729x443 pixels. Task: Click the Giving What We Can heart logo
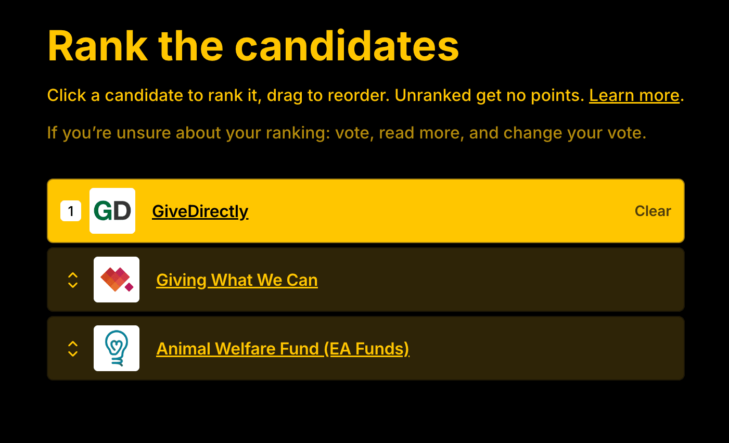coord(117,280)
